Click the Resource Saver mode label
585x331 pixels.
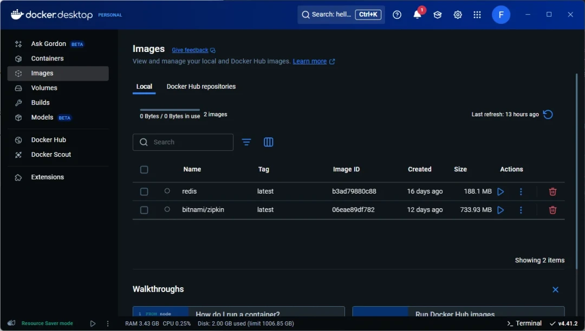tap(47, 323)
